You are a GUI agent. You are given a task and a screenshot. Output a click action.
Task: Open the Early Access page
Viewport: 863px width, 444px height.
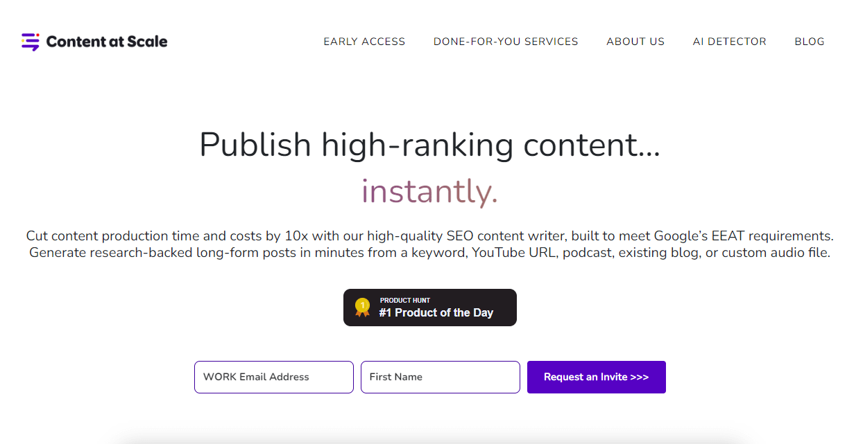(x=364, y=42)
